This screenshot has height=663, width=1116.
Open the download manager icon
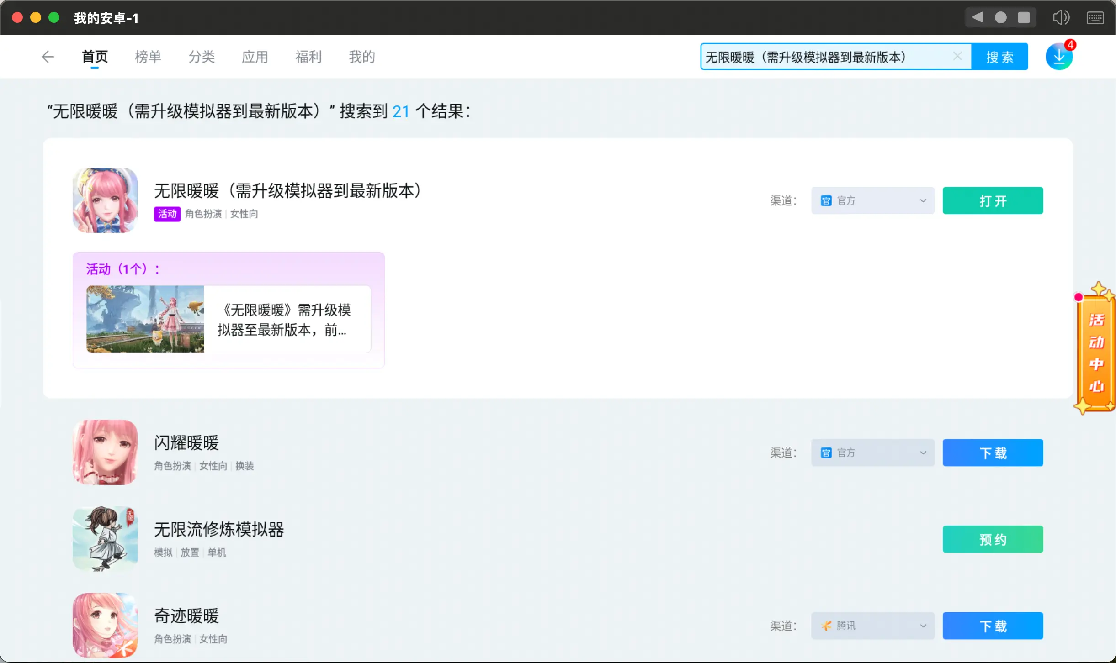pos(1059,57)
